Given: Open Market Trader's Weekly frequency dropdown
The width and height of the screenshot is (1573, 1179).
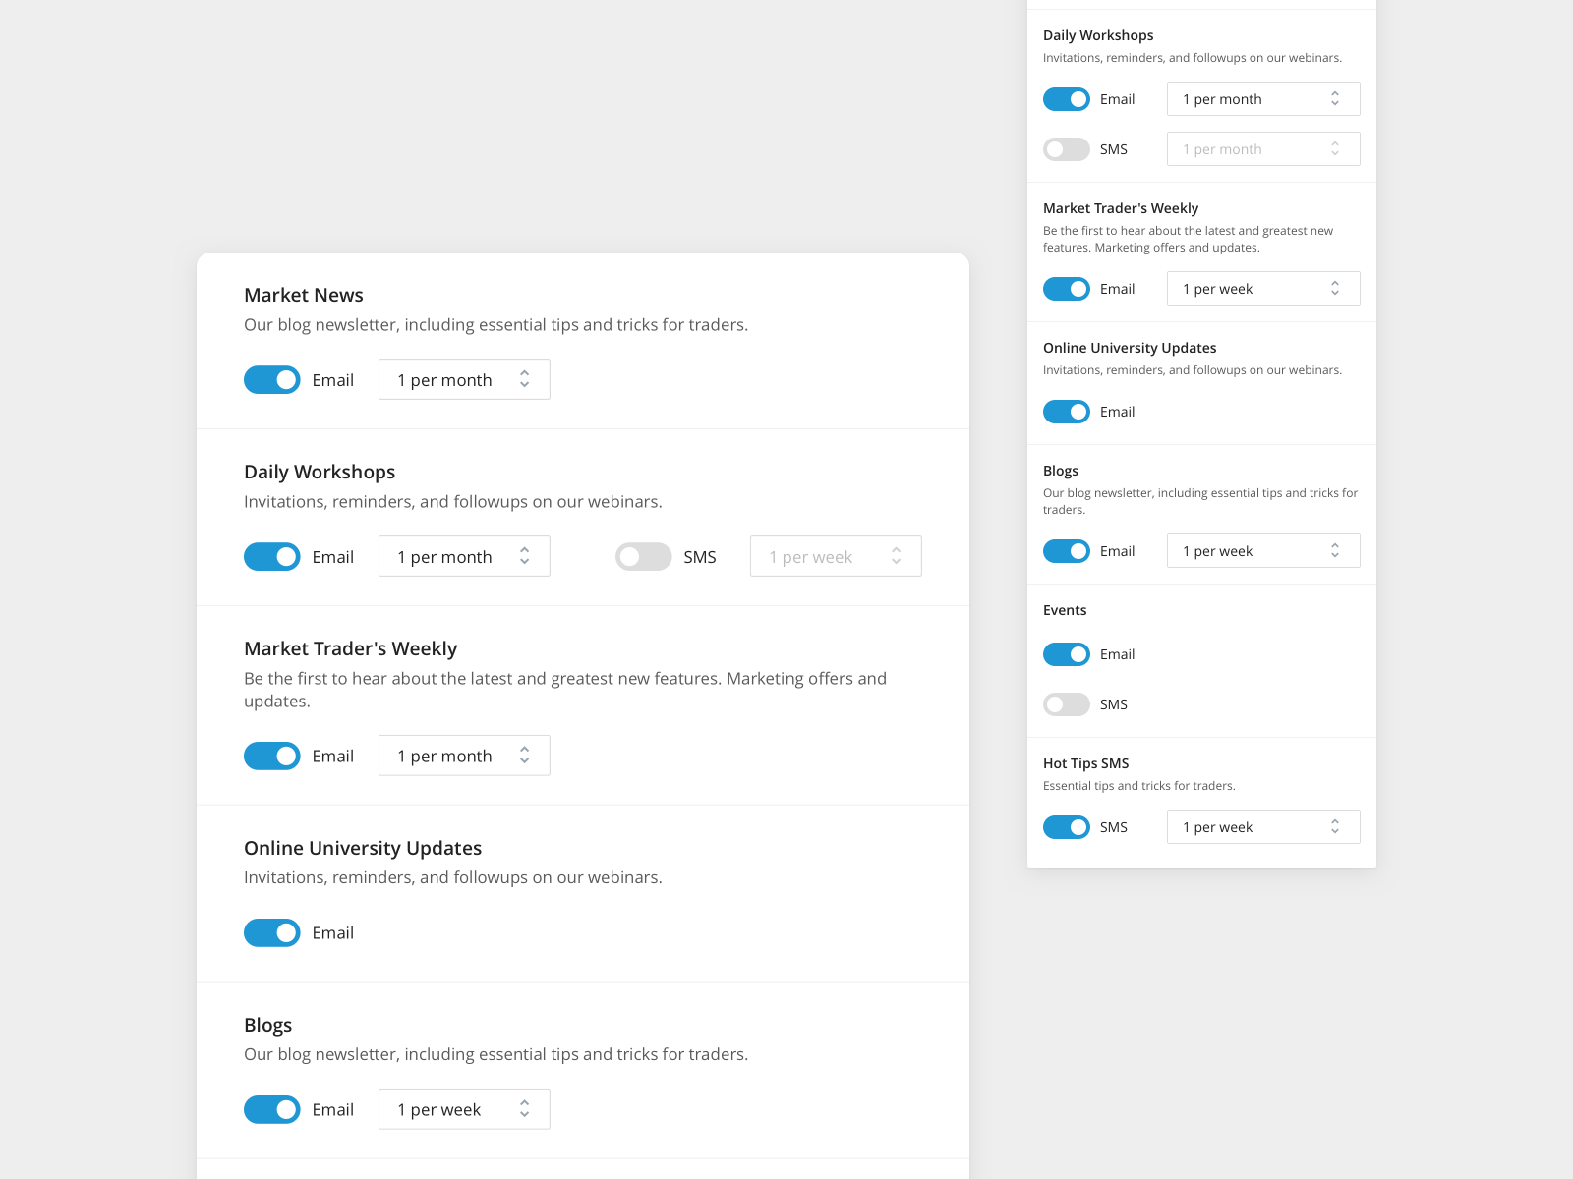Looking at the screenshot, I should tap(463, 756).
